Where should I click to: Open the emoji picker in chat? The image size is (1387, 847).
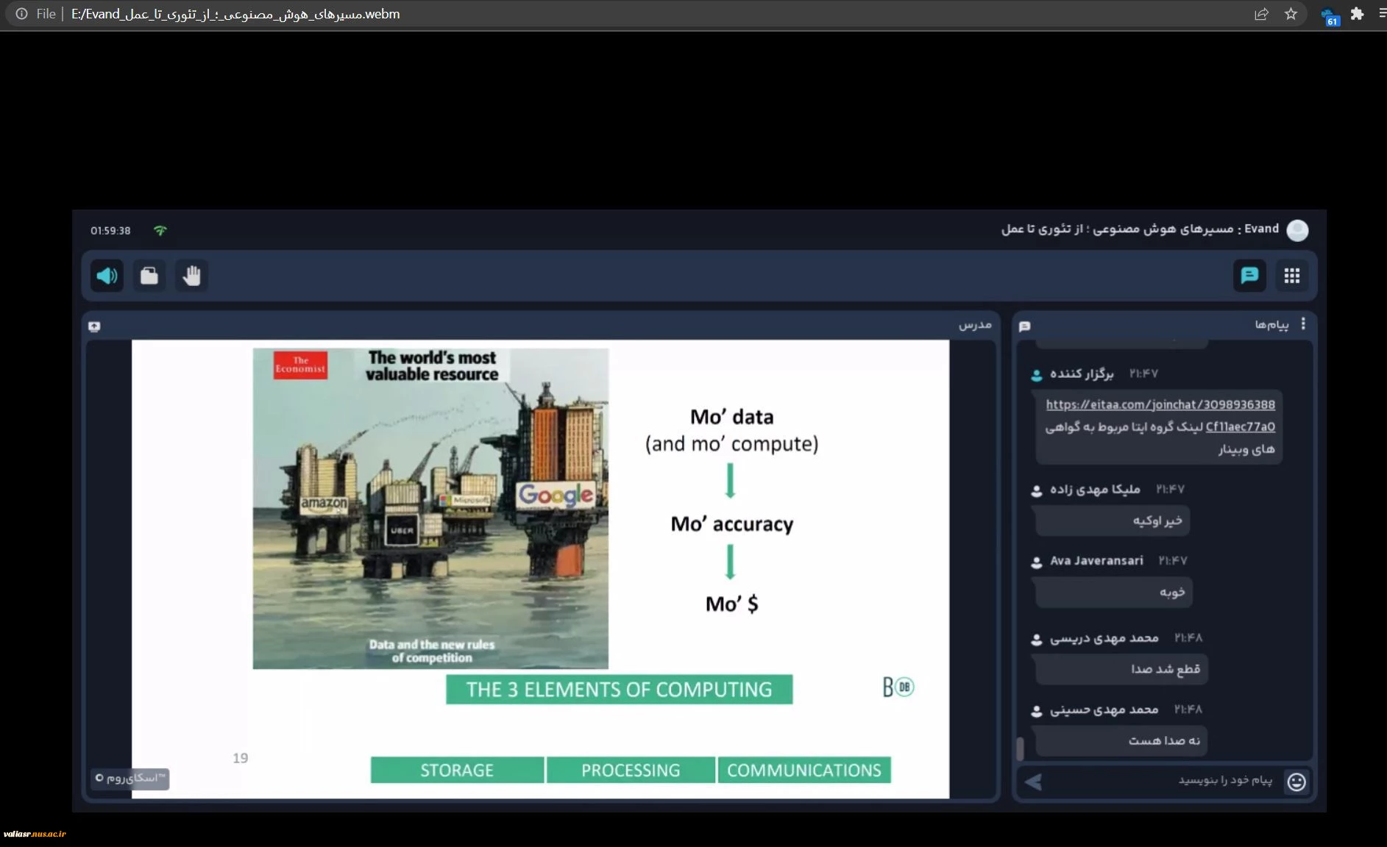coord(1296,782)
